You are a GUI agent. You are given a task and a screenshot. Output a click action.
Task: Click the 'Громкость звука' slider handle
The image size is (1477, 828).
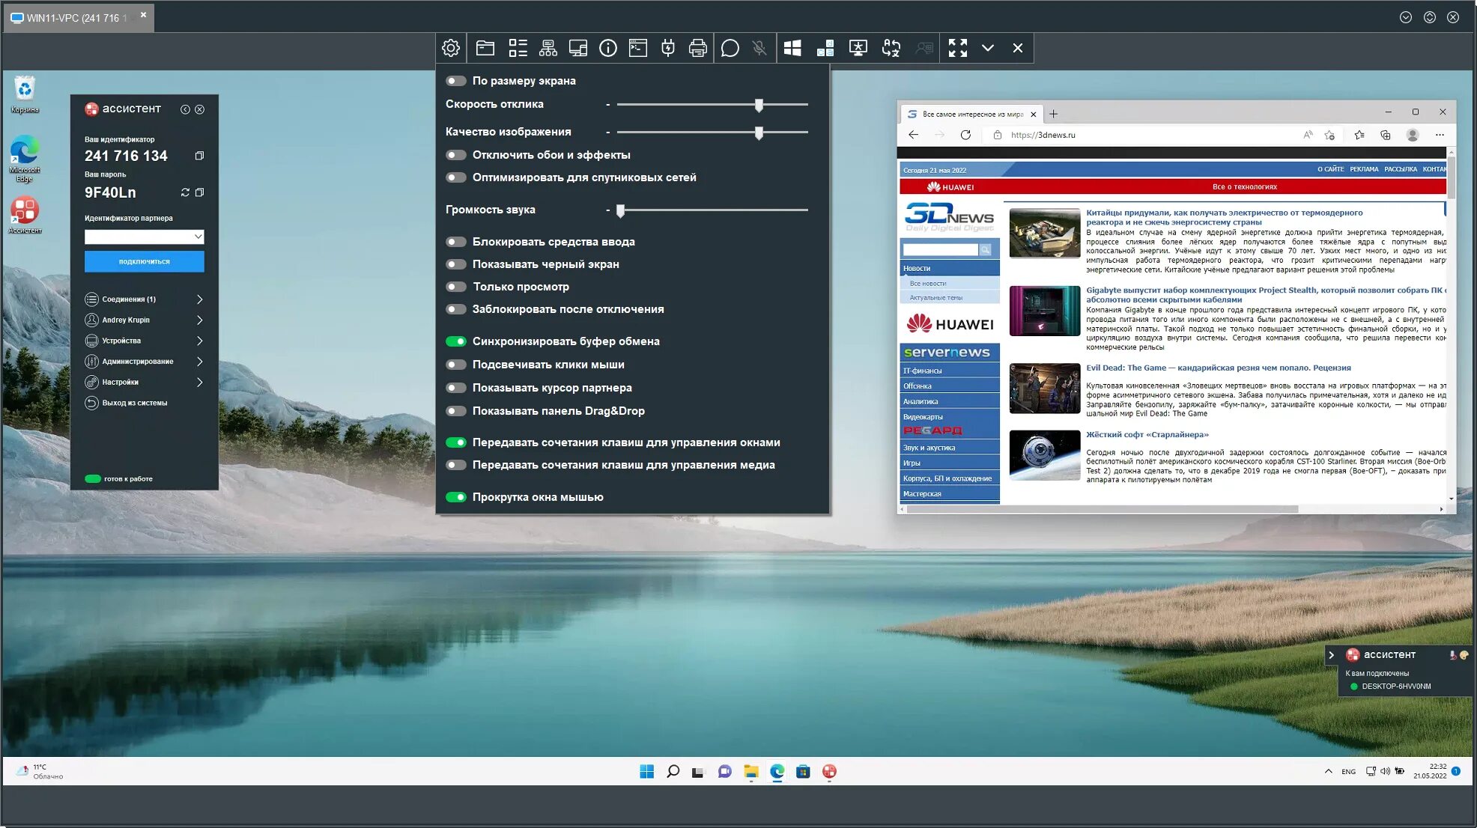pos(620,211)
